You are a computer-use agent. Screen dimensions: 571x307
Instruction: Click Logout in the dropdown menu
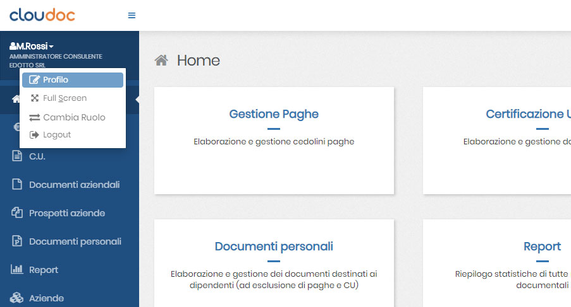(x=56, y=135)
